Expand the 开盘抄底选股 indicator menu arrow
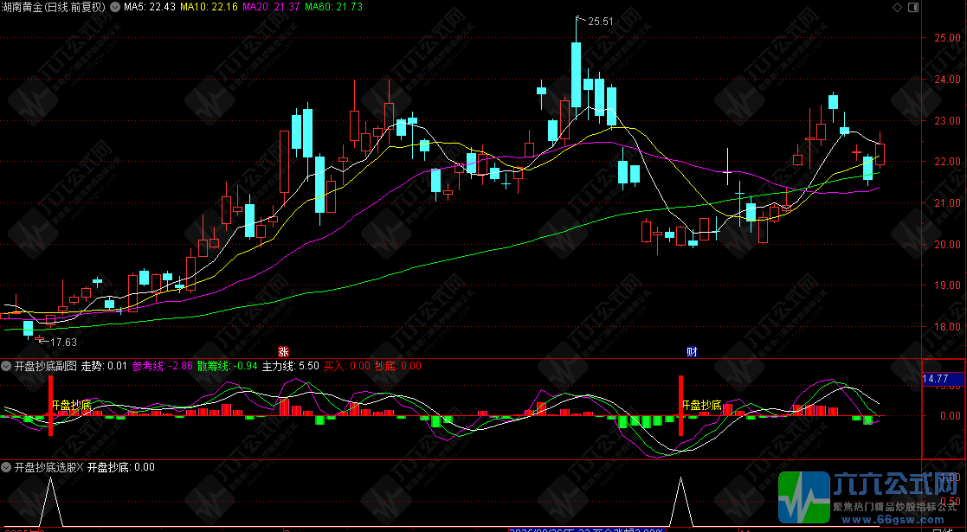The image size is (967, 532). 6,467
